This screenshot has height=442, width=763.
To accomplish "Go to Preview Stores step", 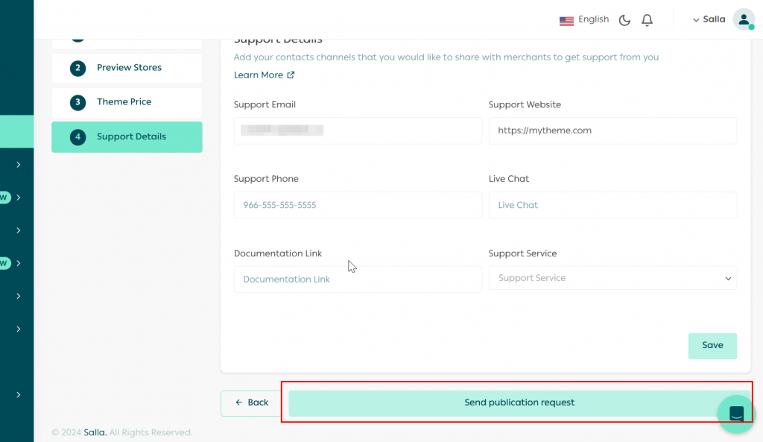I will pyautogui.click(x=129, y=68).
